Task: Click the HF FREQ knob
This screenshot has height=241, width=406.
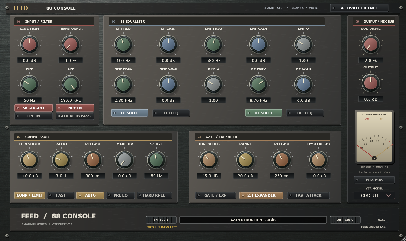Action: (x=259, y=84)
